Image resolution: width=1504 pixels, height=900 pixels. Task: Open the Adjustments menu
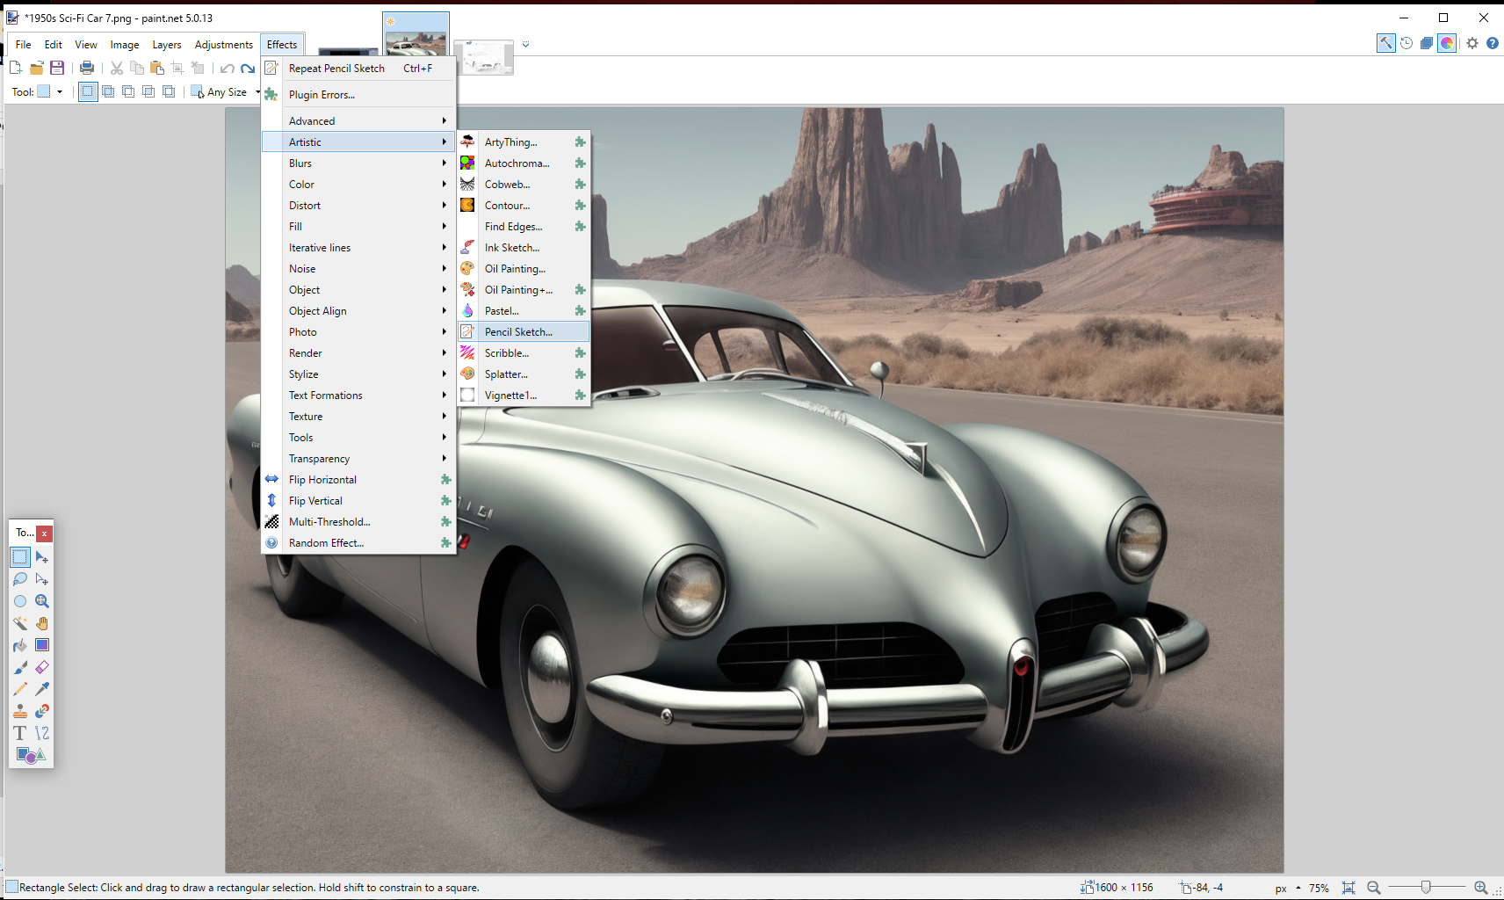[224, 45]
